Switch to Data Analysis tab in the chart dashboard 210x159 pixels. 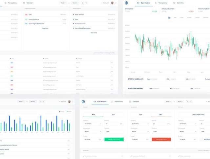[x=144, y=3]
